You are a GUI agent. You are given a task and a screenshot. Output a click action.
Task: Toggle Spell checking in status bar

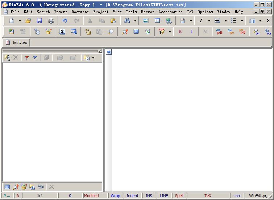click(179, 196)
